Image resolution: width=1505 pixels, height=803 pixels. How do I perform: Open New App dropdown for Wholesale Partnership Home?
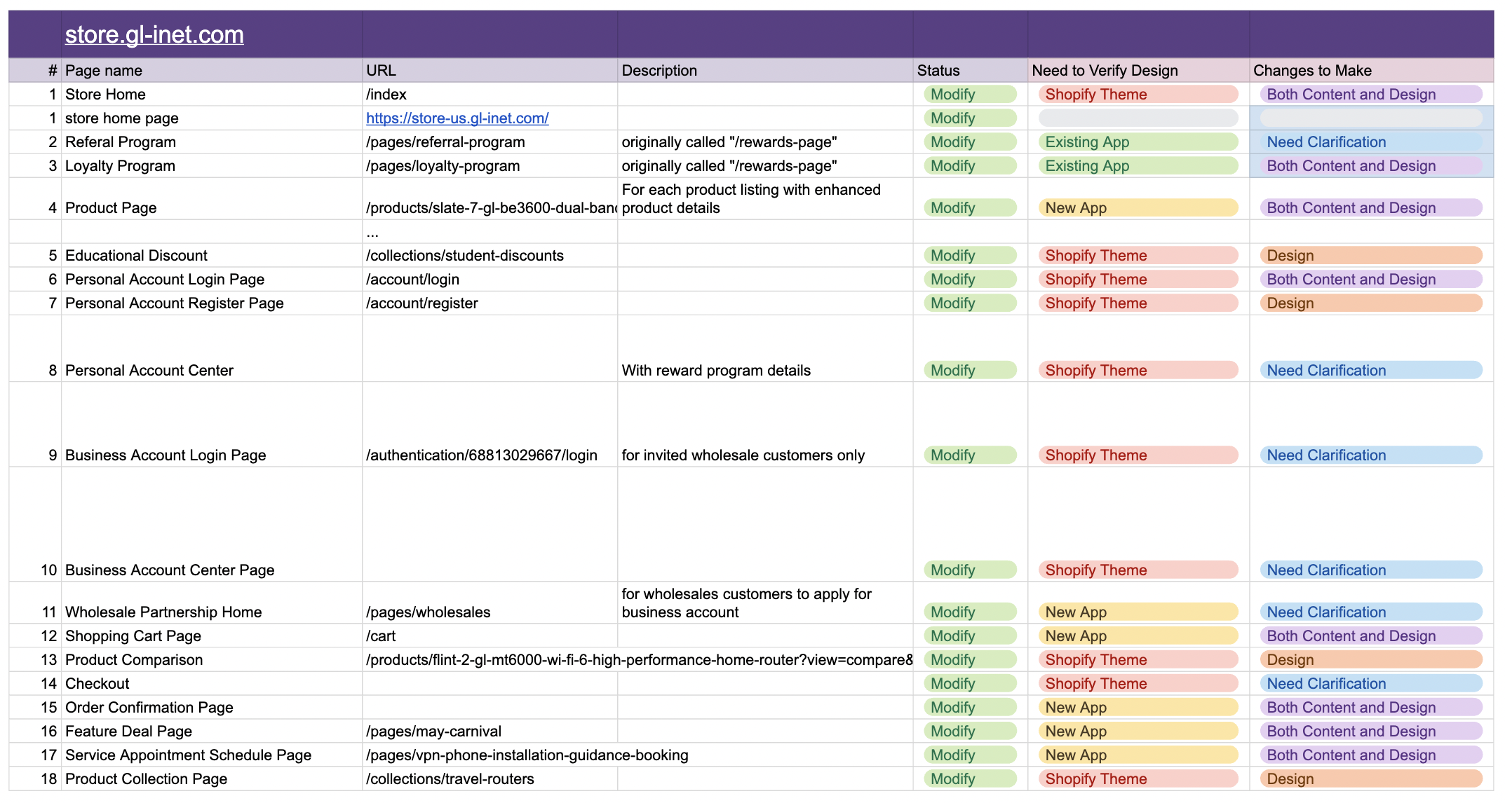(1138, 612)
